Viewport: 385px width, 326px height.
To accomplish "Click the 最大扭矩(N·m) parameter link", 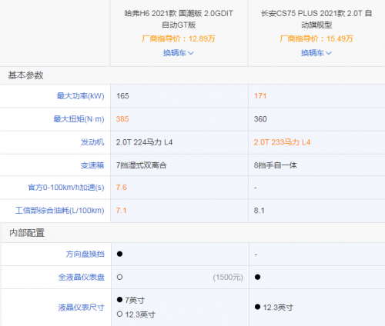I will coord(79,119).
